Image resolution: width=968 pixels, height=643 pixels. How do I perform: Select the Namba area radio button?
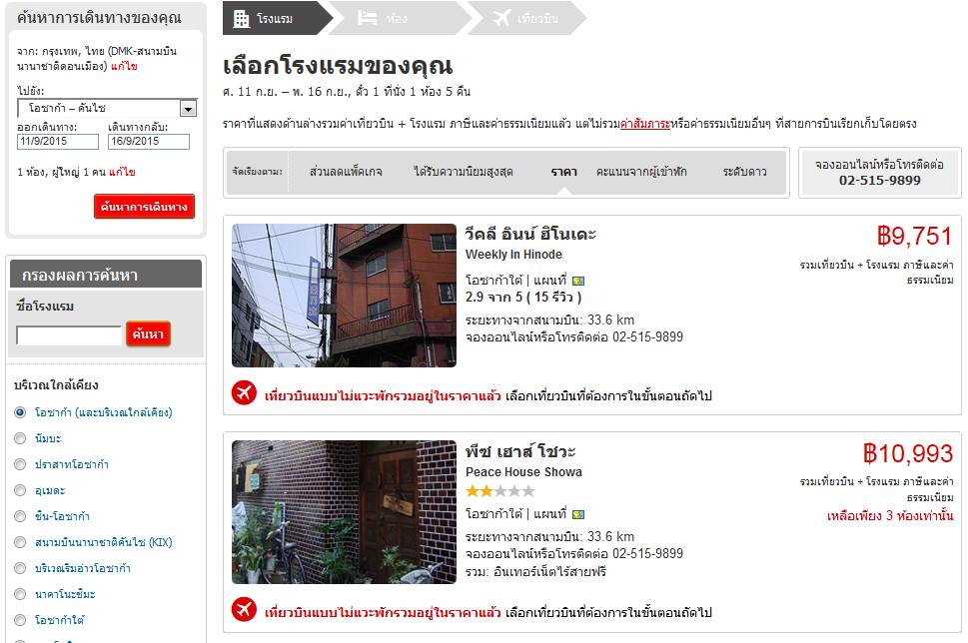pos(20,438)
